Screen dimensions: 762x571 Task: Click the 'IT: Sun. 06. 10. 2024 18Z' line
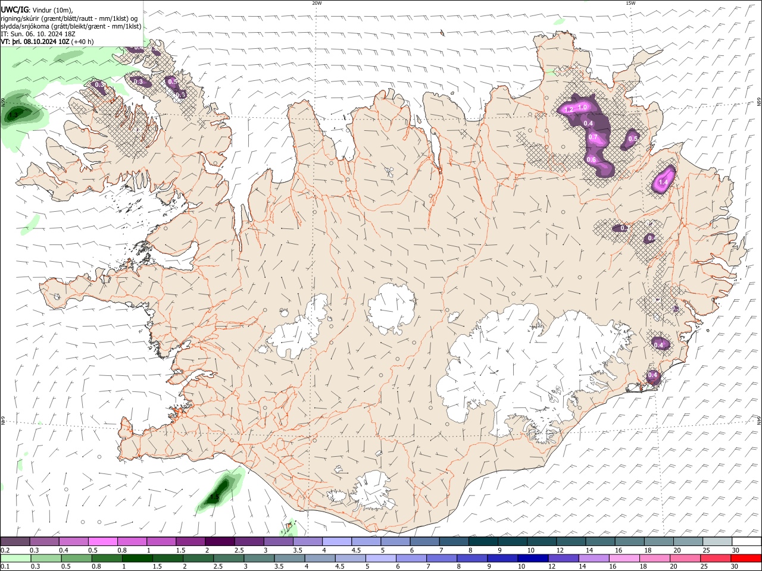coord(38,34)
